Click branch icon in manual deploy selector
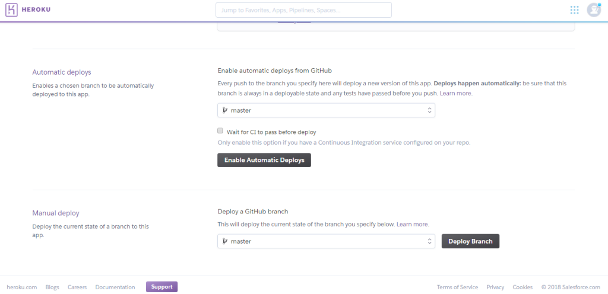 coord(225,241)
